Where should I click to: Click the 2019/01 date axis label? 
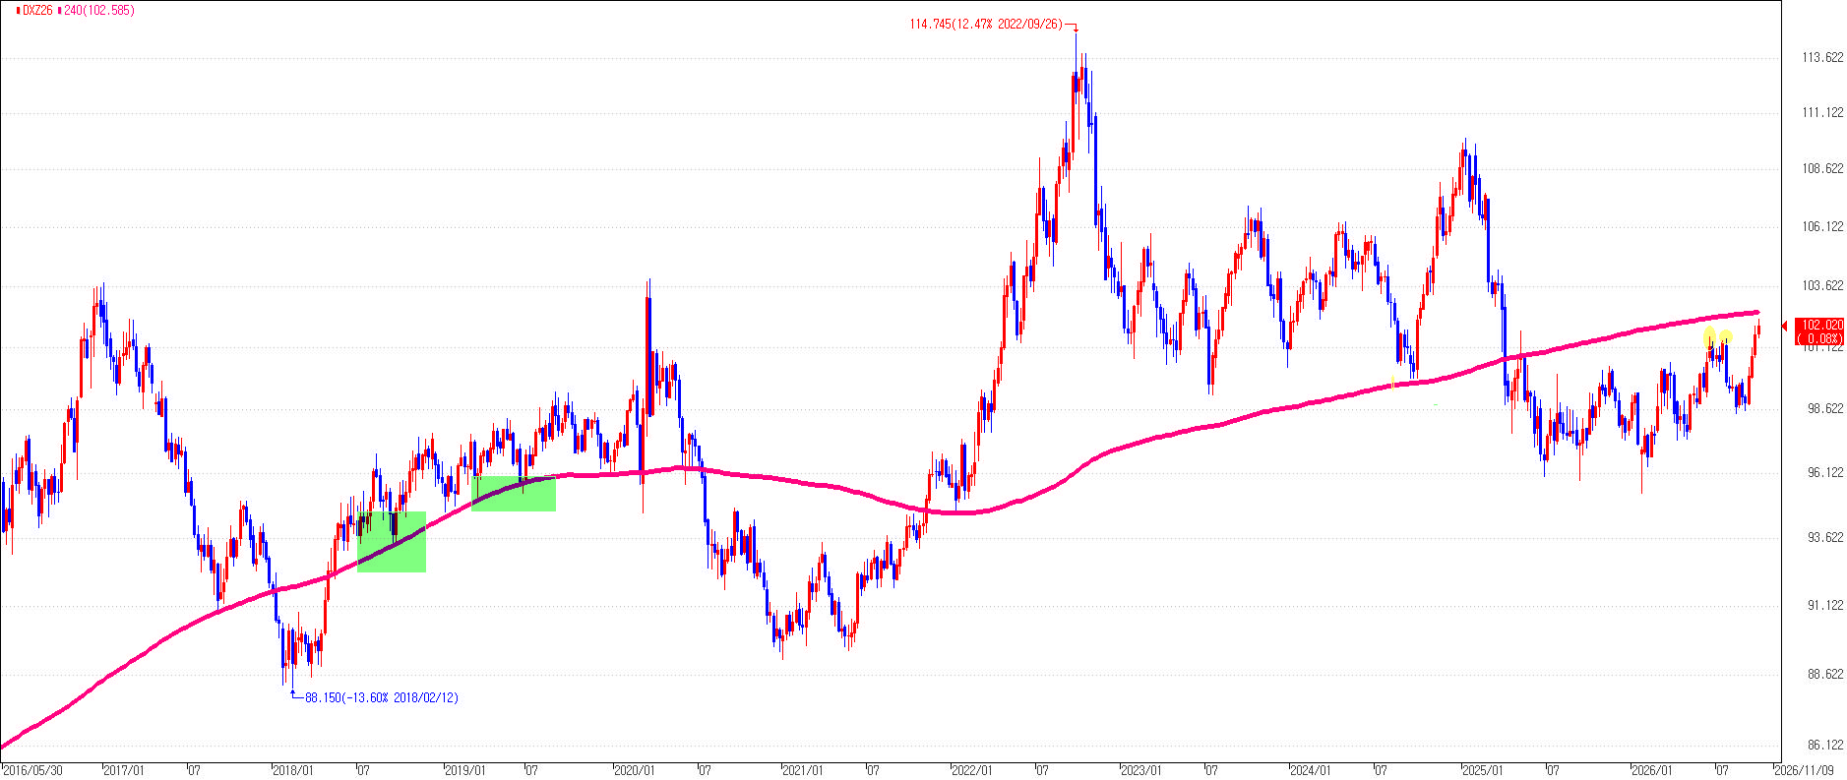[x=464, y=770]
